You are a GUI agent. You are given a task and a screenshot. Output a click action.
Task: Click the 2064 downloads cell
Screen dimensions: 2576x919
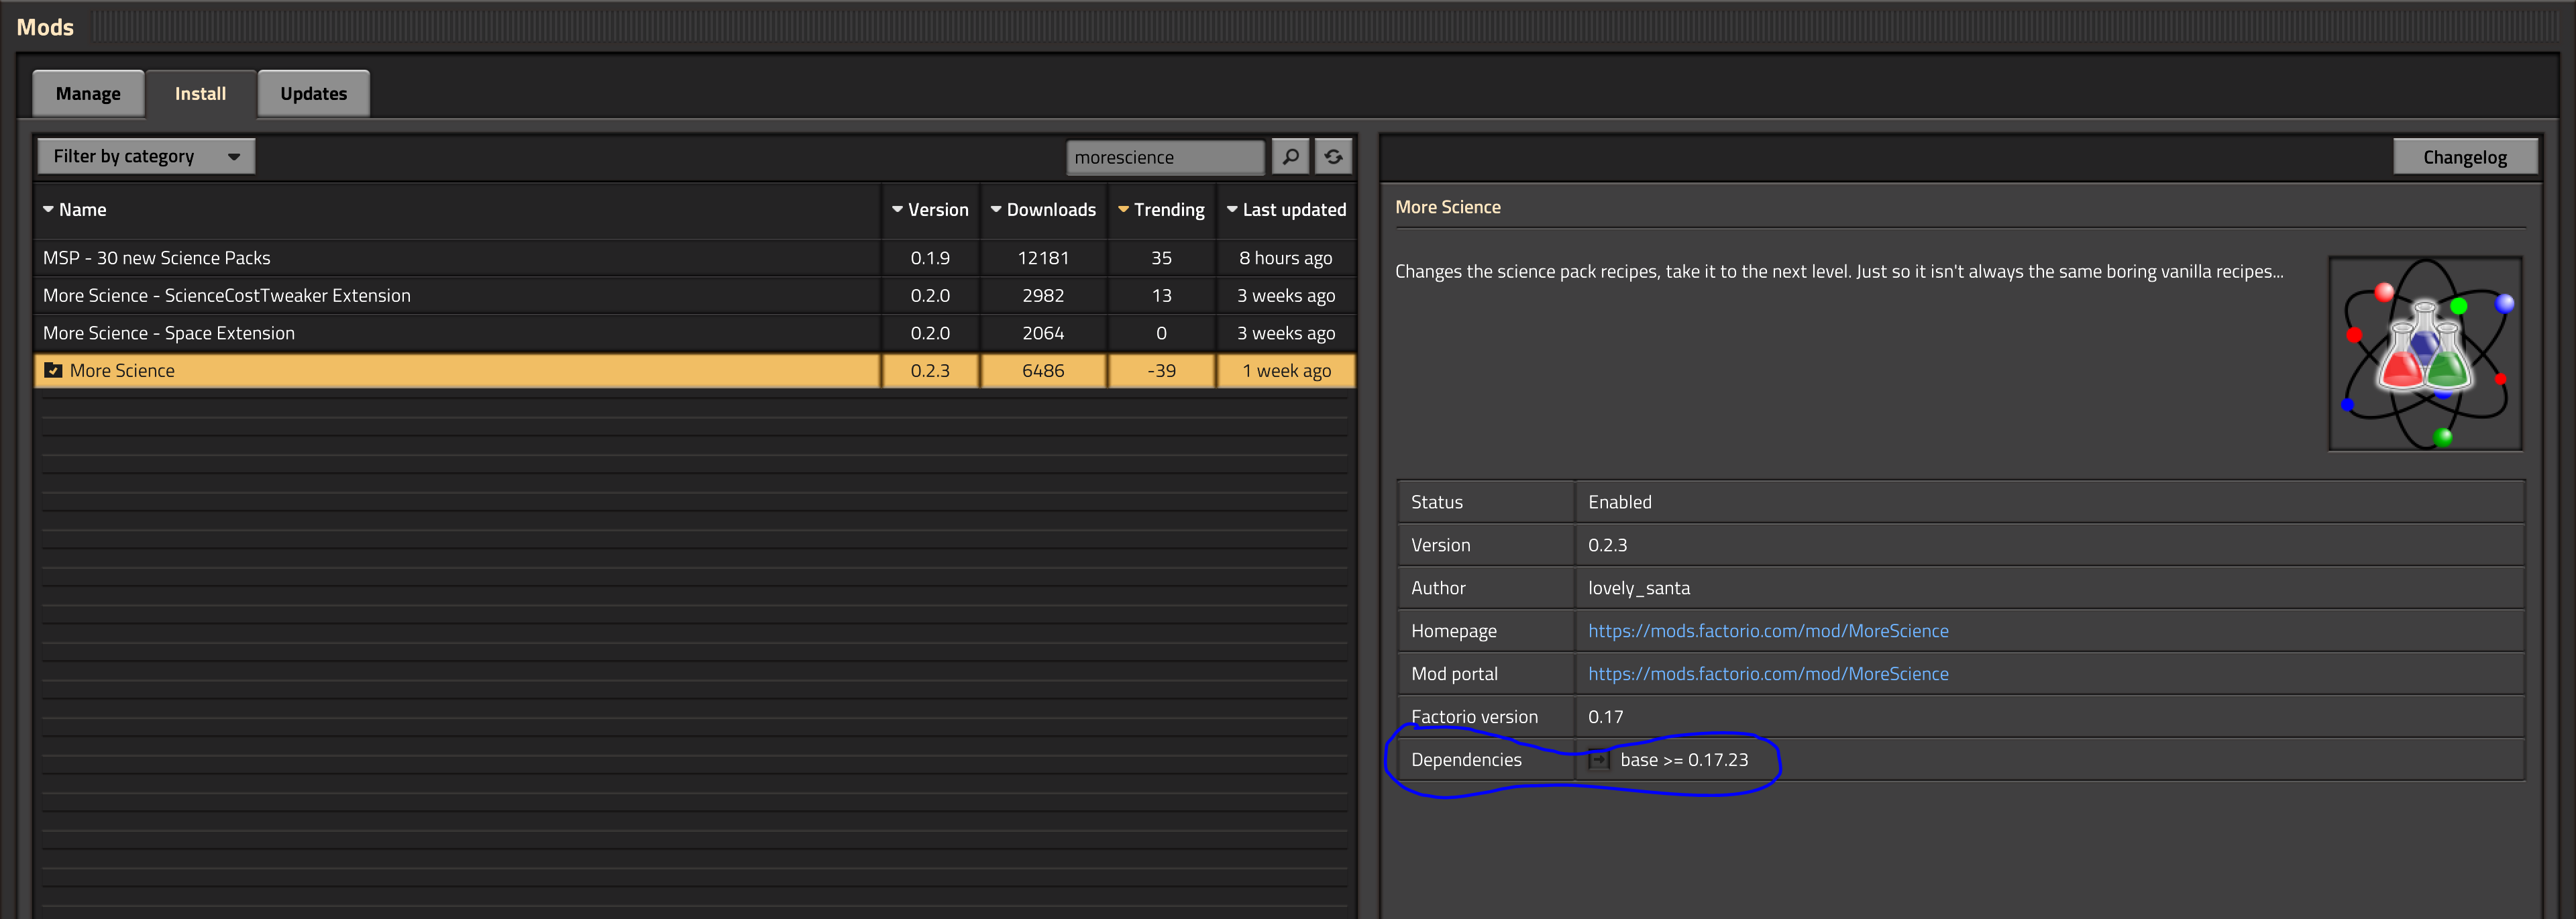tap(1043, 333)
